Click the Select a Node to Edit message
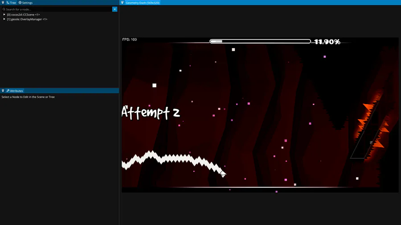 pyautogui.click(x=28, y=97)
